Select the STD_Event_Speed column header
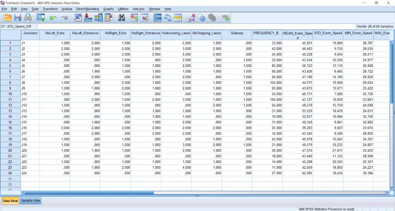The height and width of the screenshot is (211, 395). (328, 35)
